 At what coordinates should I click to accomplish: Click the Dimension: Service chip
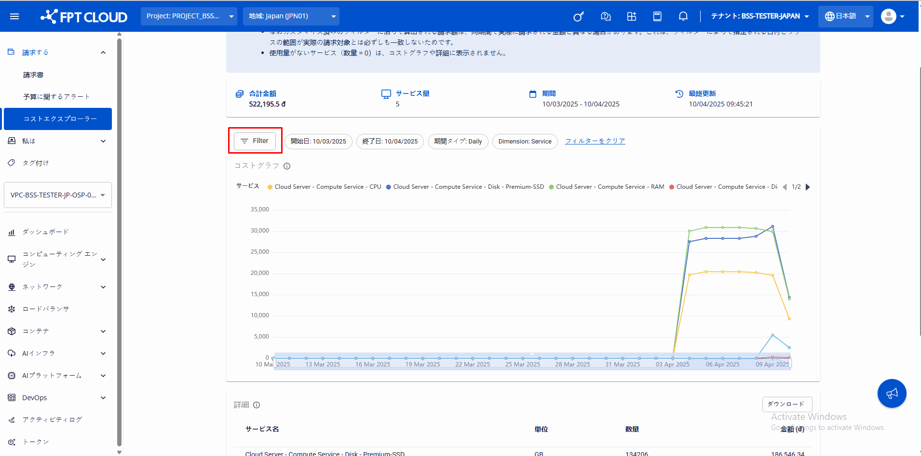(x=525, y=142)
